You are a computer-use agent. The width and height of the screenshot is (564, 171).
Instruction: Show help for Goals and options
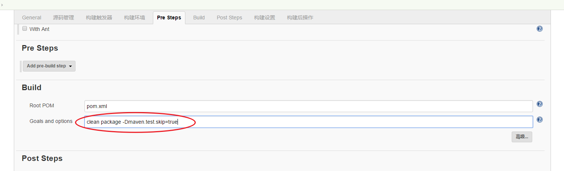[x=539, y=120]
